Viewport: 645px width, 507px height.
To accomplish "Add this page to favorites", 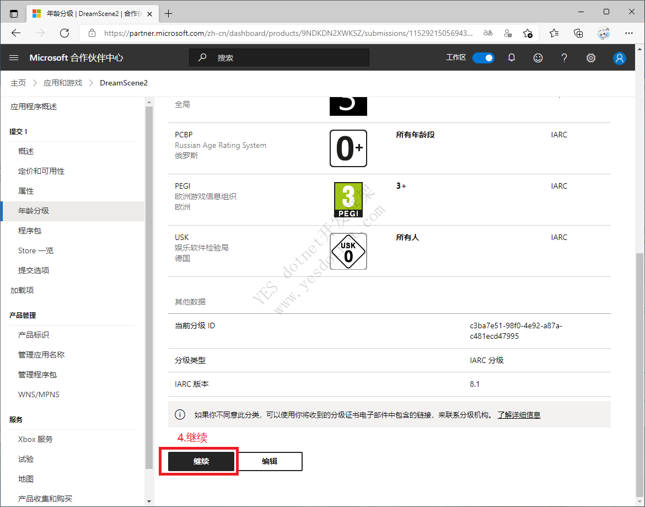I will [x=528, y=33].
